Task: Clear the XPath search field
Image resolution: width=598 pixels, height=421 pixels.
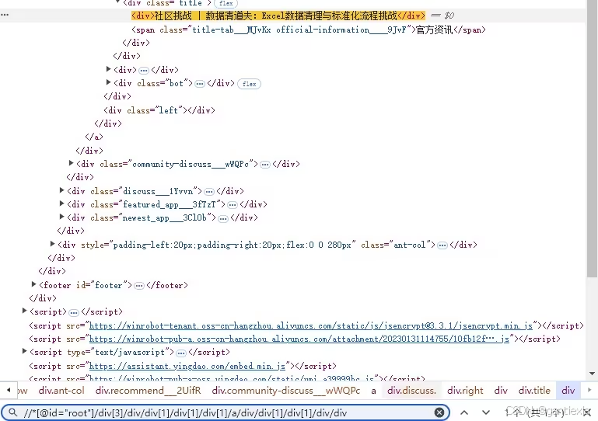Action: [439, 412]
